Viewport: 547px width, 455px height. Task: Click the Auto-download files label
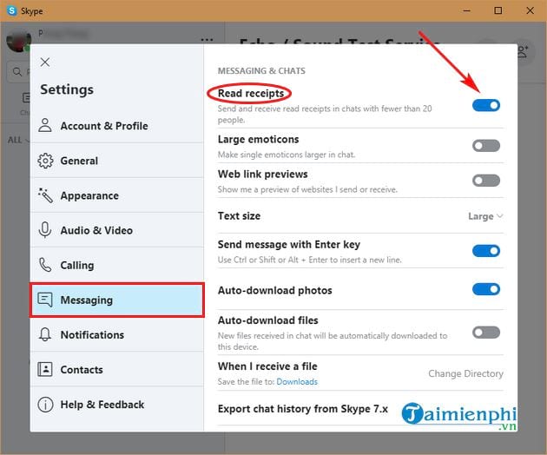click(268, 320)
